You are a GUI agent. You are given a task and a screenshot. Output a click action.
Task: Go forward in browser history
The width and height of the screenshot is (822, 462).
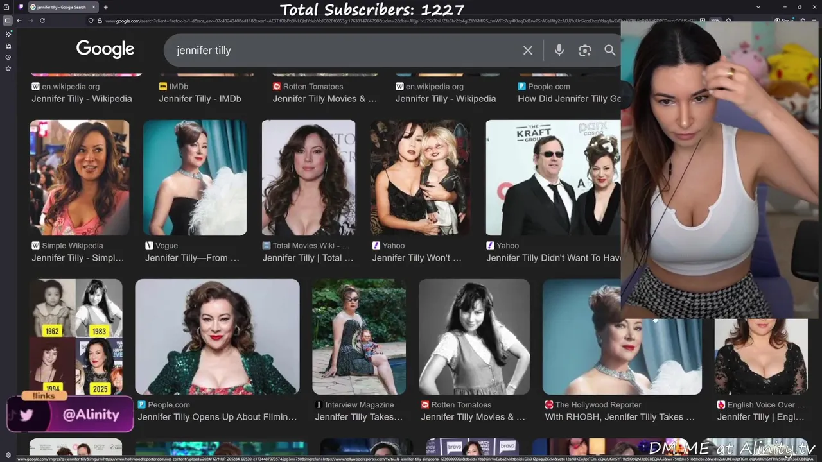pyautogui.click(x=31, y=21)
